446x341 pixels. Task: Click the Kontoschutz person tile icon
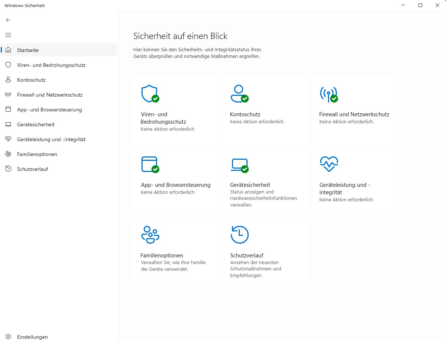pos(239,94)
